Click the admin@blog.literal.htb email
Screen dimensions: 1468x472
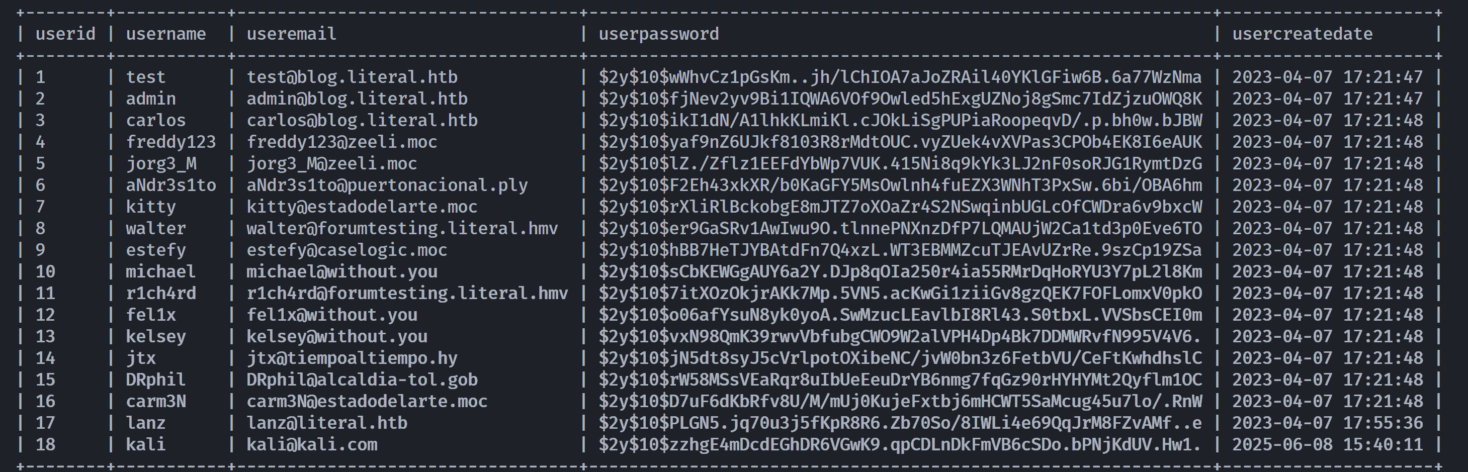tap(357, 99)
